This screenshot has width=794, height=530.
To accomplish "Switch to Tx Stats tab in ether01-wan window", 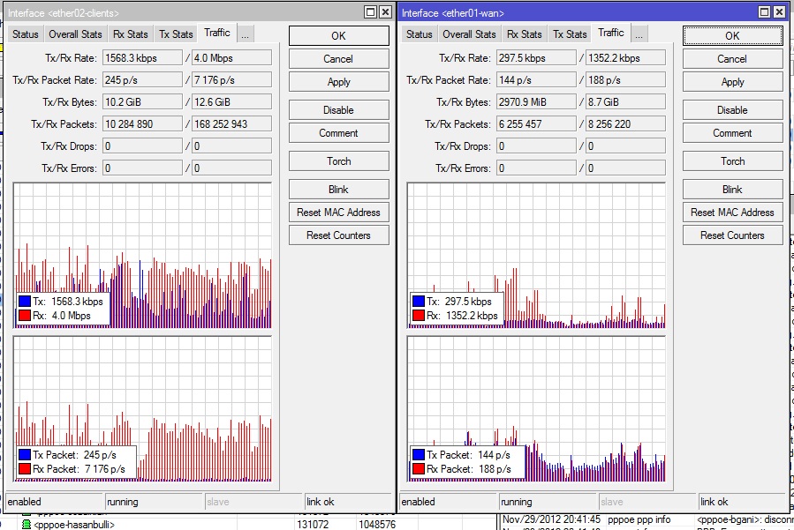I will coord(570,34).
